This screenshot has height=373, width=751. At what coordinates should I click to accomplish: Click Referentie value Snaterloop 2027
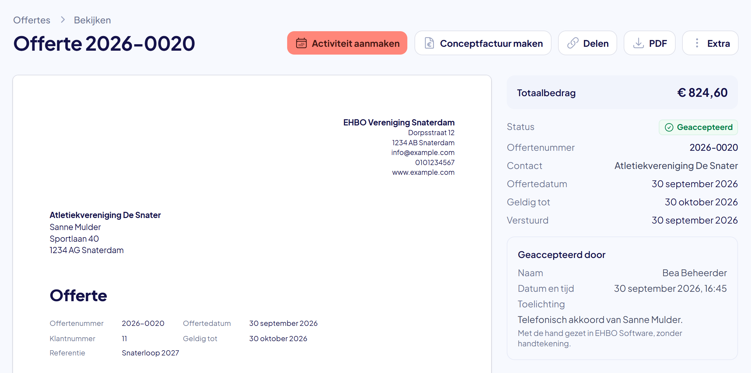click(150, 353)
